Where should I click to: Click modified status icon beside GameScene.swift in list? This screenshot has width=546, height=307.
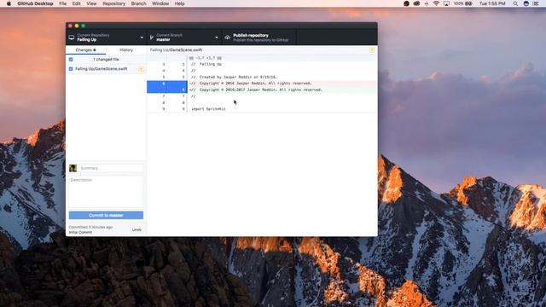tap(141, 69)
